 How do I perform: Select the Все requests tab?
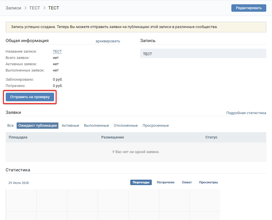point(11,126)
